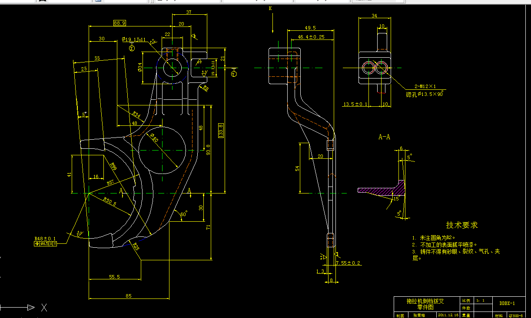Viewport: 531px width, 318px height.
Task: Click the datum circle labeled Y
Action: click(x=233, y=74)
